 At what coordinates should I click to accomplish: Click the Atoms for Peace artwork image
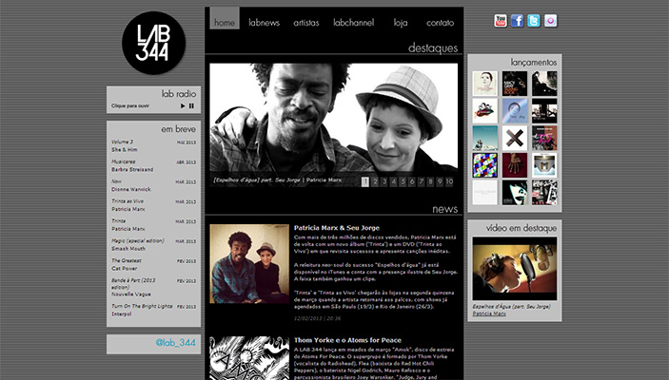pyautogui.click(x=249, y=358)
